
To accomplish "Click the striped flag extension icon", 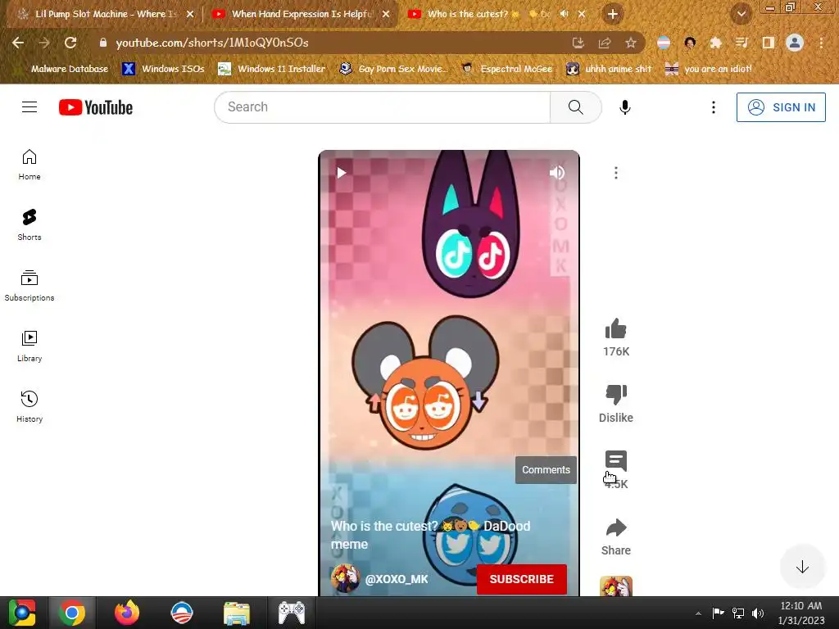I will [664, 43].
